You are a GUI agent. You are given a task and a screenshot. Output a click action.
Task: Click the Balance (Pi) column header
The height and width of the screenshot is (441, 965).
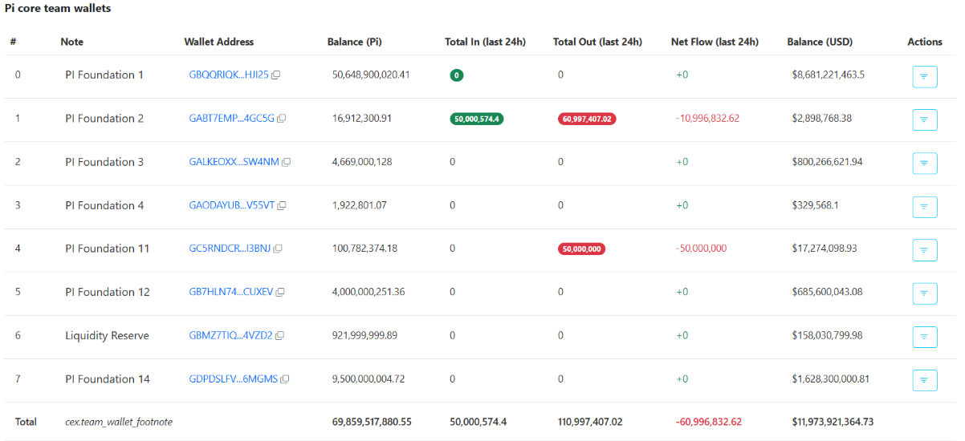(359, 42)
